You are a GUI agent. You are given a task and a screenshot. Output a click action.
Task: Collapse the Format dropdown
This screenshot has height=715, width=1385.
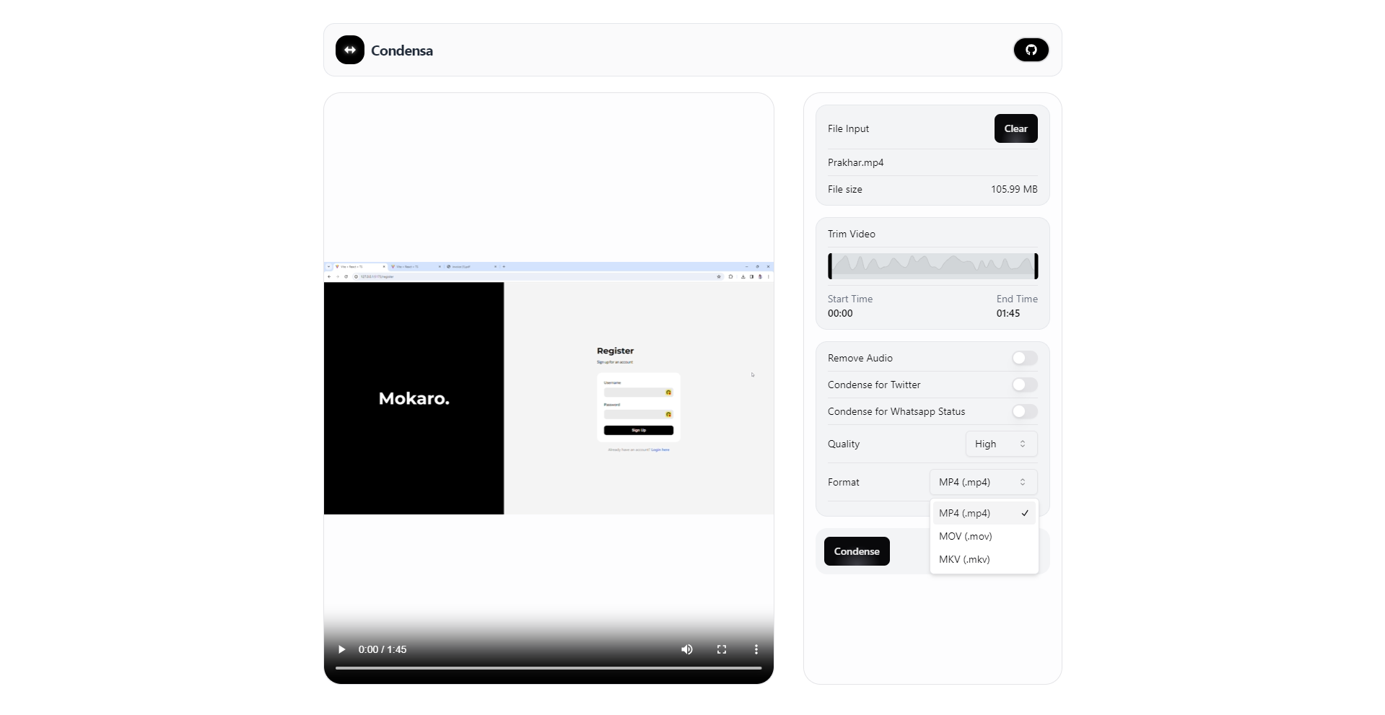[983, 482]
